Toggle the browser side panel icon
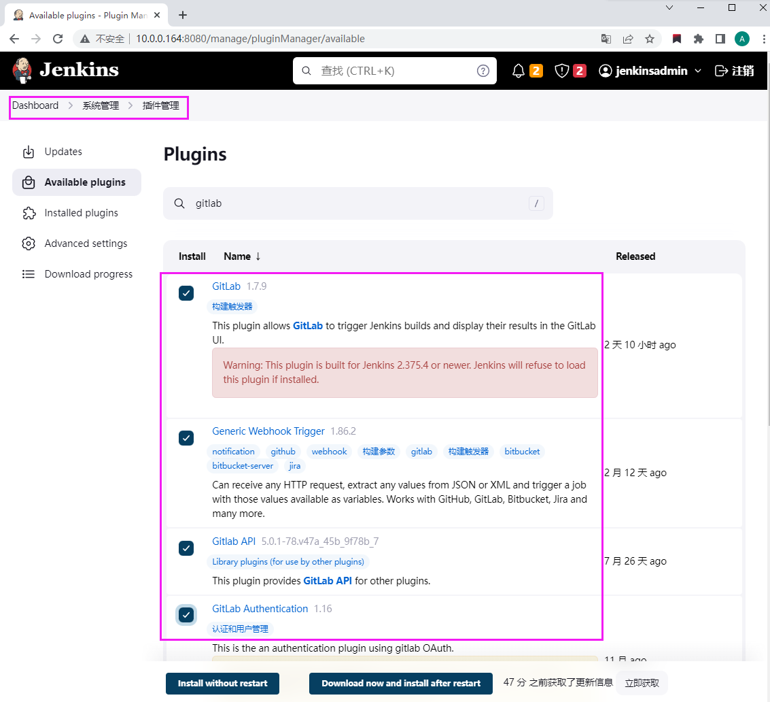 tap(720, 39)
